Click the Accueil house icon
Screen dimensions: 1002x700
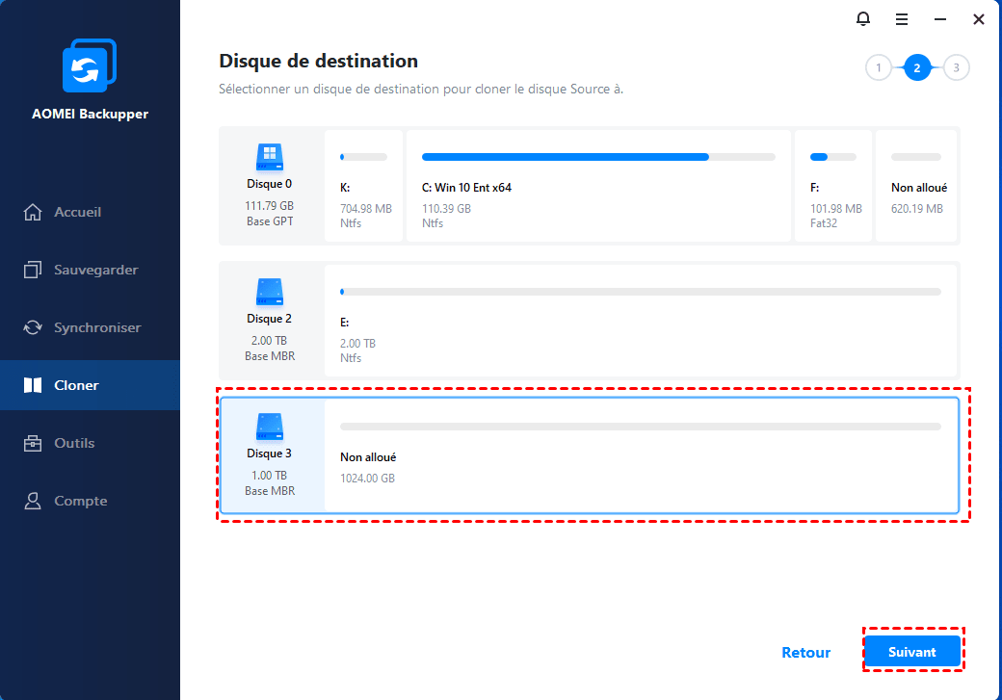click(x=33, y=212)
